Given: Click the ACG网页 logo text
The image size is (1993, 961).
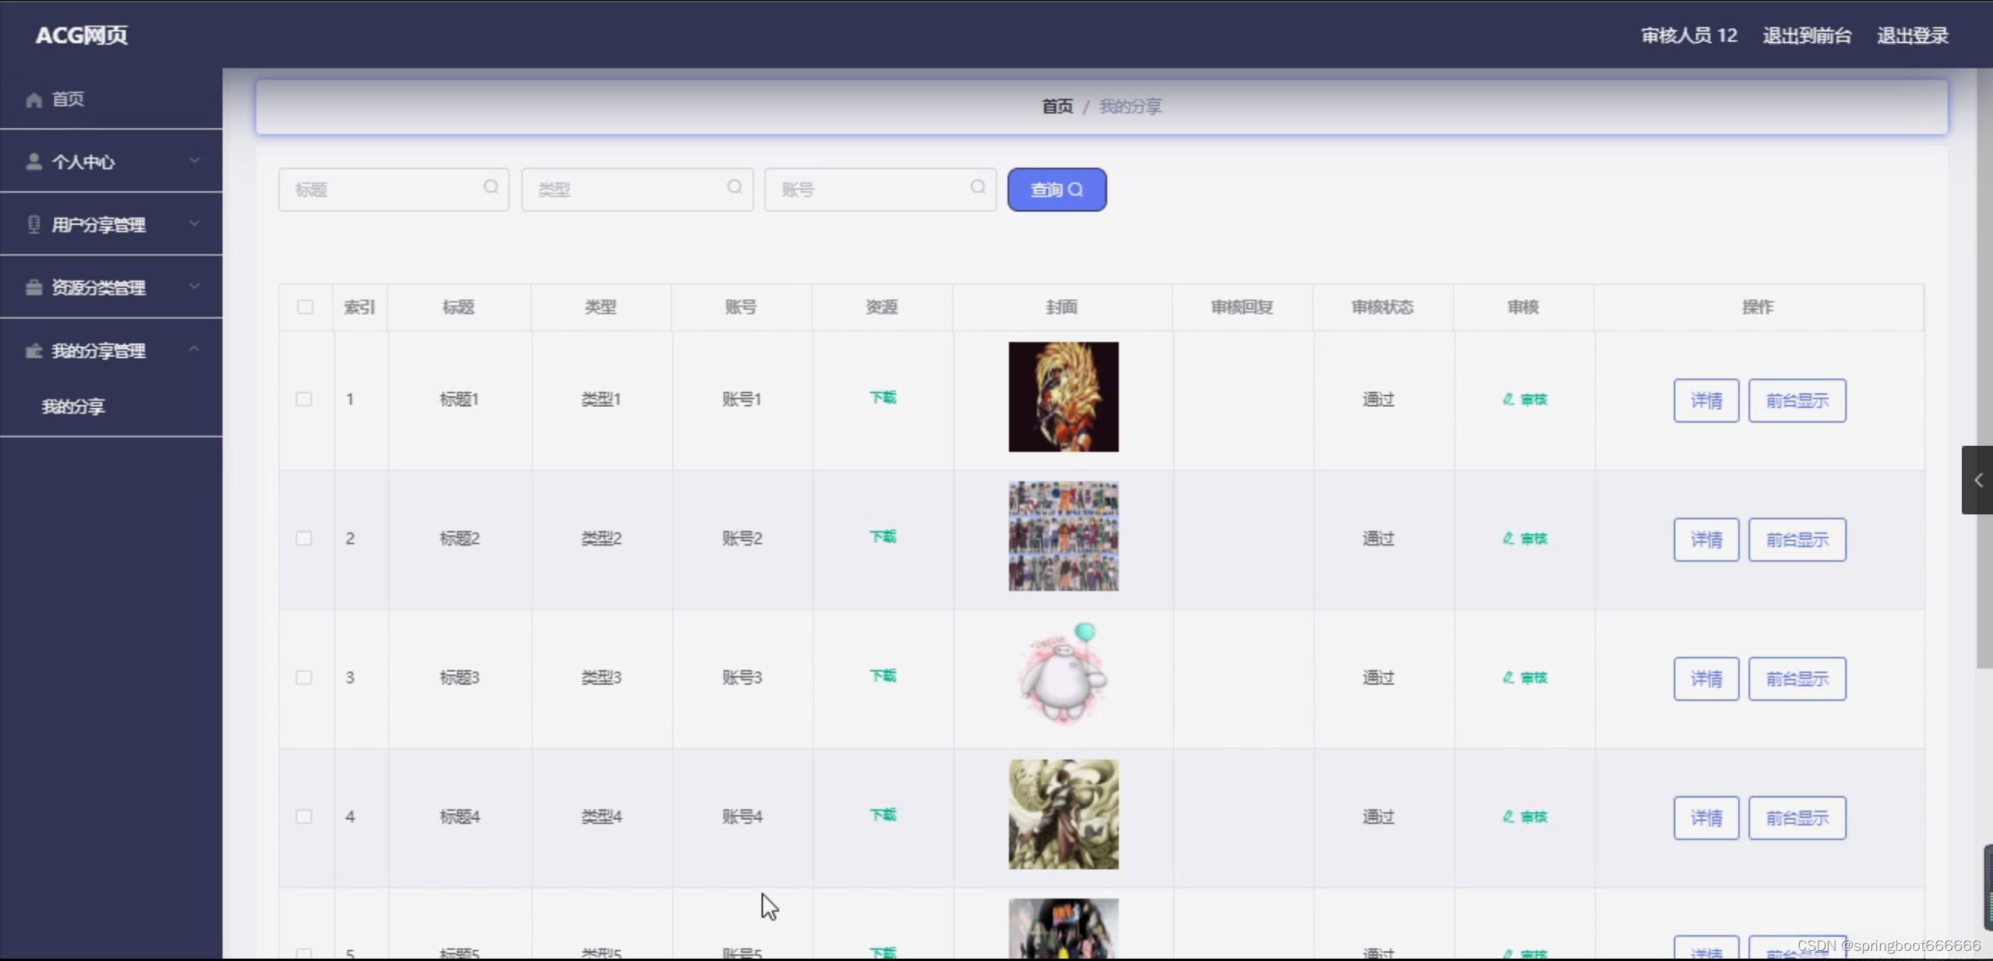Looking at the screenshot, I should pyautogui.click(x=82, y=35).
